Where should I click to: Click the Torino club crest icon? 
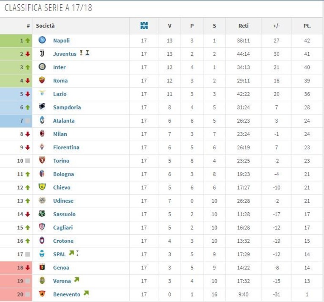(x=42, y=160)
